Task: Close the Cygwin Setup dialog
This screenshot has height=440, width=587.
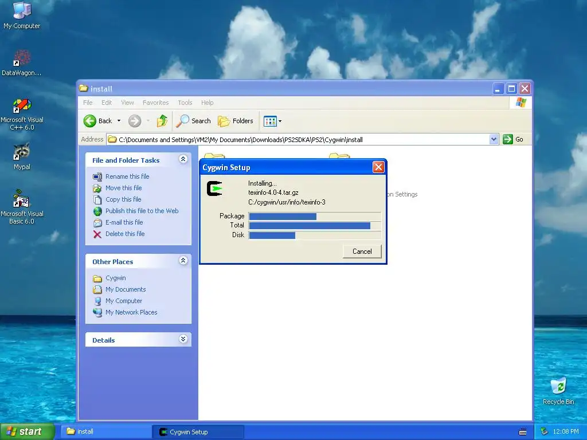Action: pyautogui.click(x=378, y=167)
